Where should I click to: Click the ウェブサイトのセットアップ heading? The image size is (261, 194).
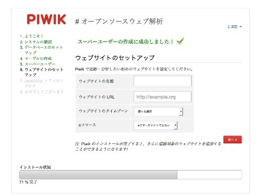pos(115,58)
